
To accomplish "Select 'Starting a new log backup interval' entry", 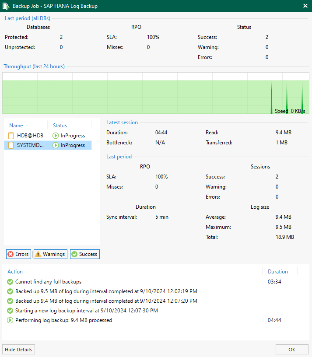I will 87,311.
